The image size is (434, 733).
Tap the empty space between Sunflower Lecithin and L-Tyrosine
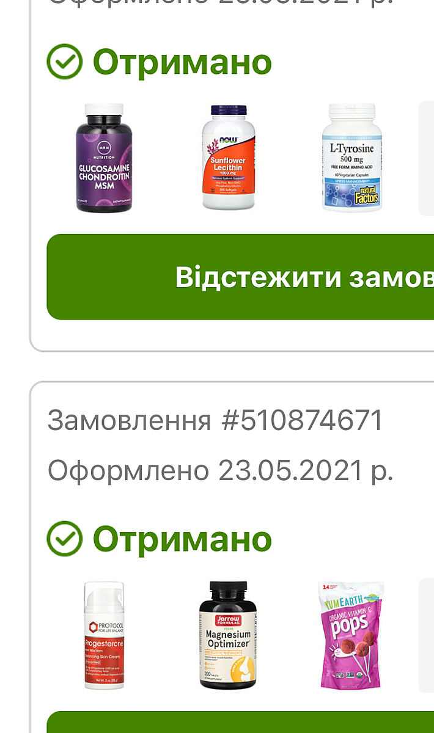click(289, 158)
